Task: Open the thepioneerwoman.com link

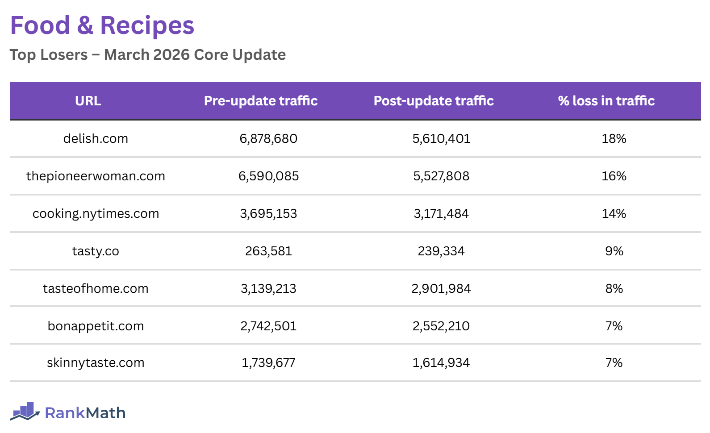Action: (96, 176)
